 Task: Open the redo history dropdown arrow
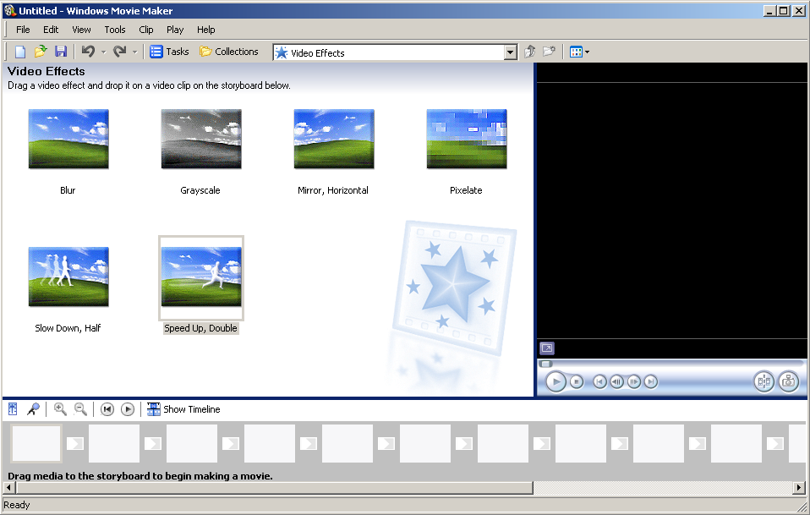[x=134, y=52]
